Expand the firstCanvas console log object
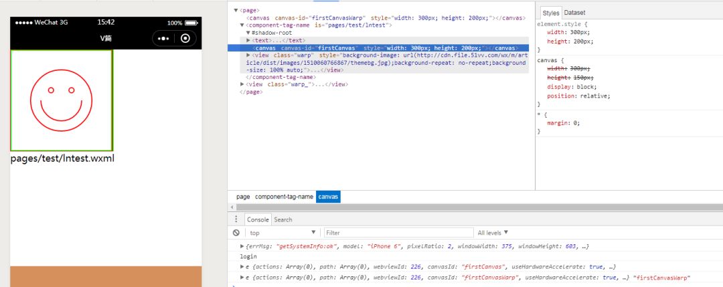723x287 pixels. [x=242, y=267]
